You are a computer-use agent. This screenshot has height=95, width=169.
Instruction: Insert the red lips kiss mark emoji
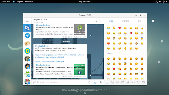(x=131, y=33)
